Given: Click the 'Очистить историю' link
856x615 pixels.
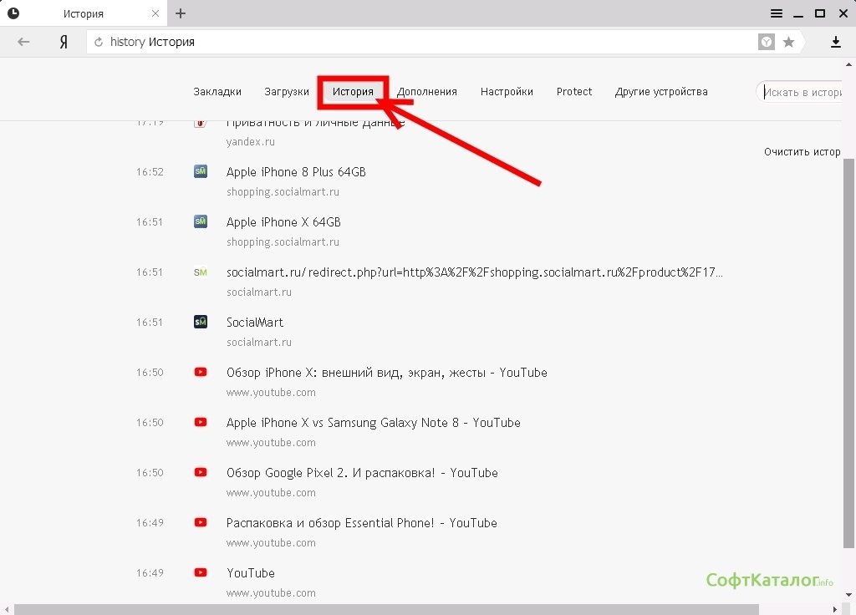Looking at the screenshot, I should pyautogui.click(x=802, y=152).
